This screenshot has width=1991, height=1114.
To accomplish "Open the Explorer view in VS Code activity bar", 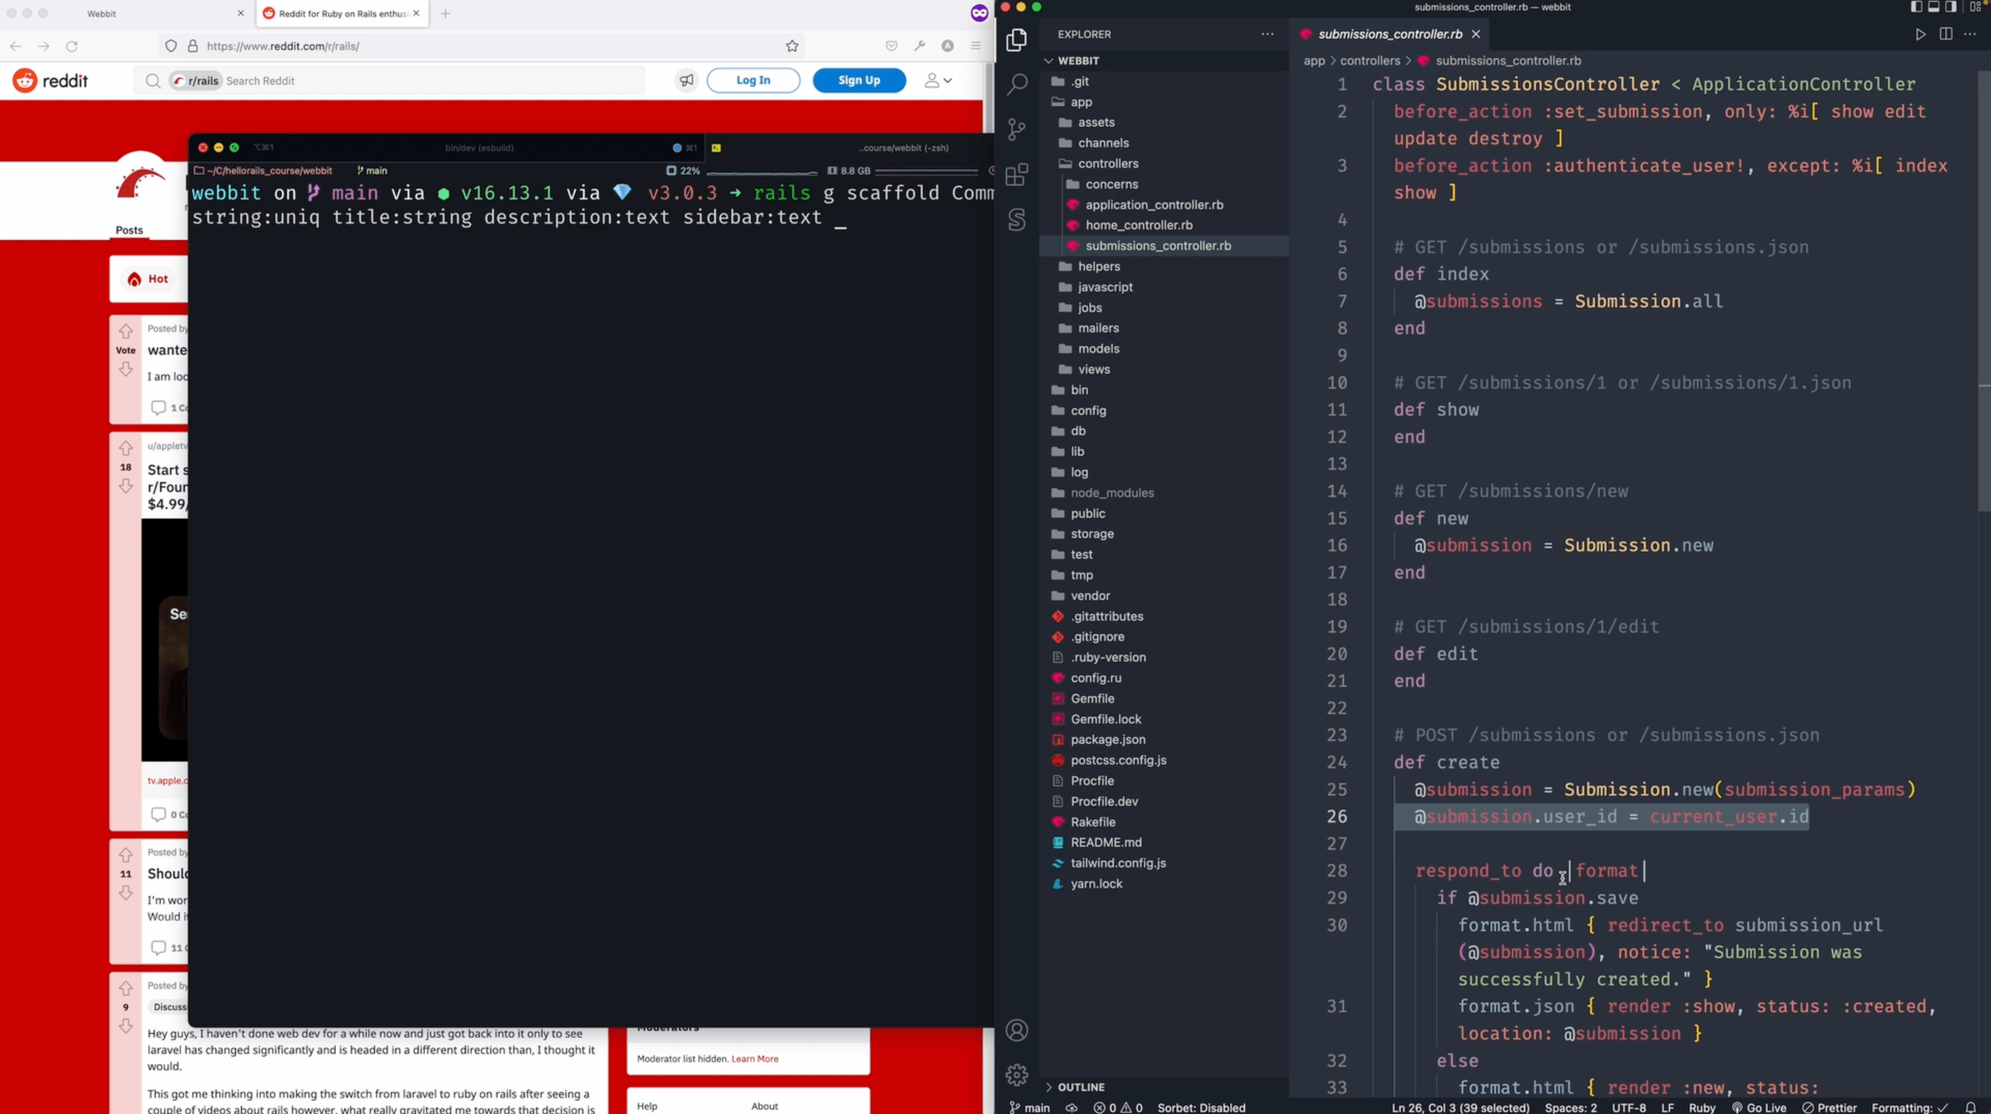I will pos(1017,39).
